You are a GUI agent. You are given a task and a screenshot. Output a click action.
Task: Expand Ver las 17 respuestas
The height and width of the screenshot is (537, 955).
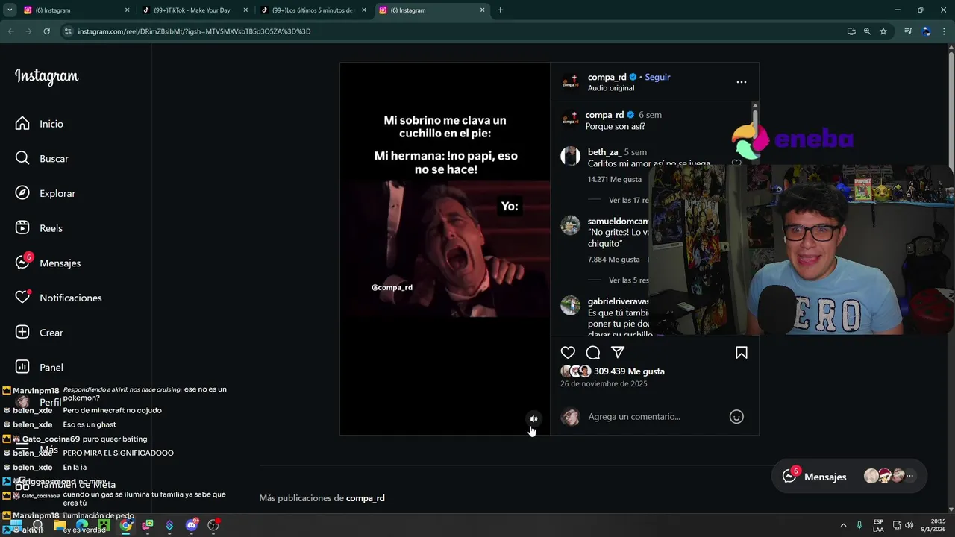tap(628, 201)
